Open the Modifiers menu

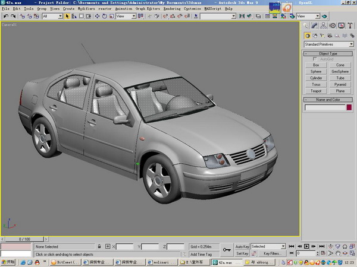tap(86, 9)
